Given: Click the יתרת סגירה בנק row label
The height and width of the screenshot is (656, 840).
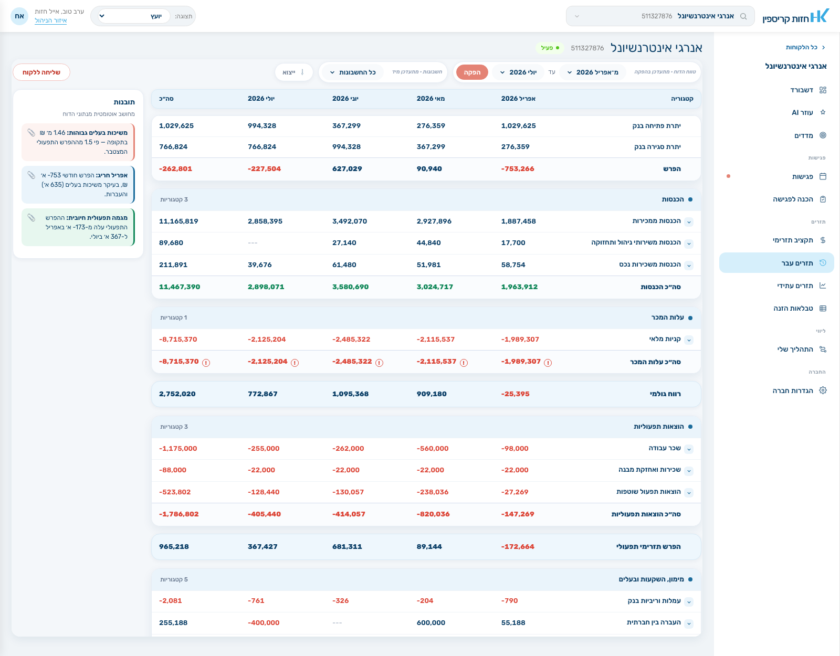Looking at the screenshot, I should [x=657, y=147].
